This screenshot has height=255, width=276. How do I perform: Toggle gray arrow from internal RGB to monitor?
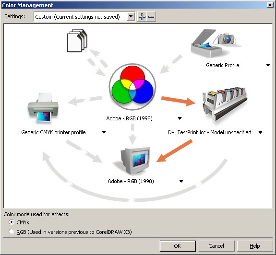click(x=132, y=134)
